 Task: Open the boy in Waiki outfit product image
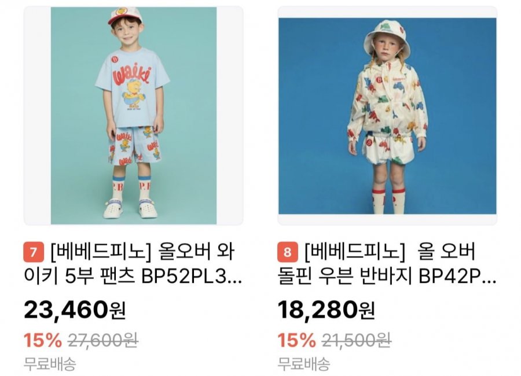coord(134,116)
